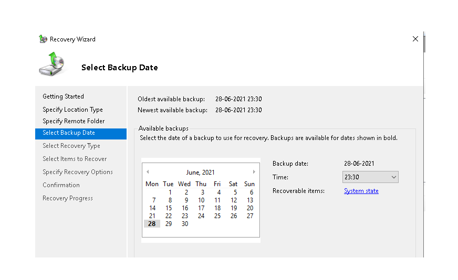Pick date 10 in calendar

point(201,200)
